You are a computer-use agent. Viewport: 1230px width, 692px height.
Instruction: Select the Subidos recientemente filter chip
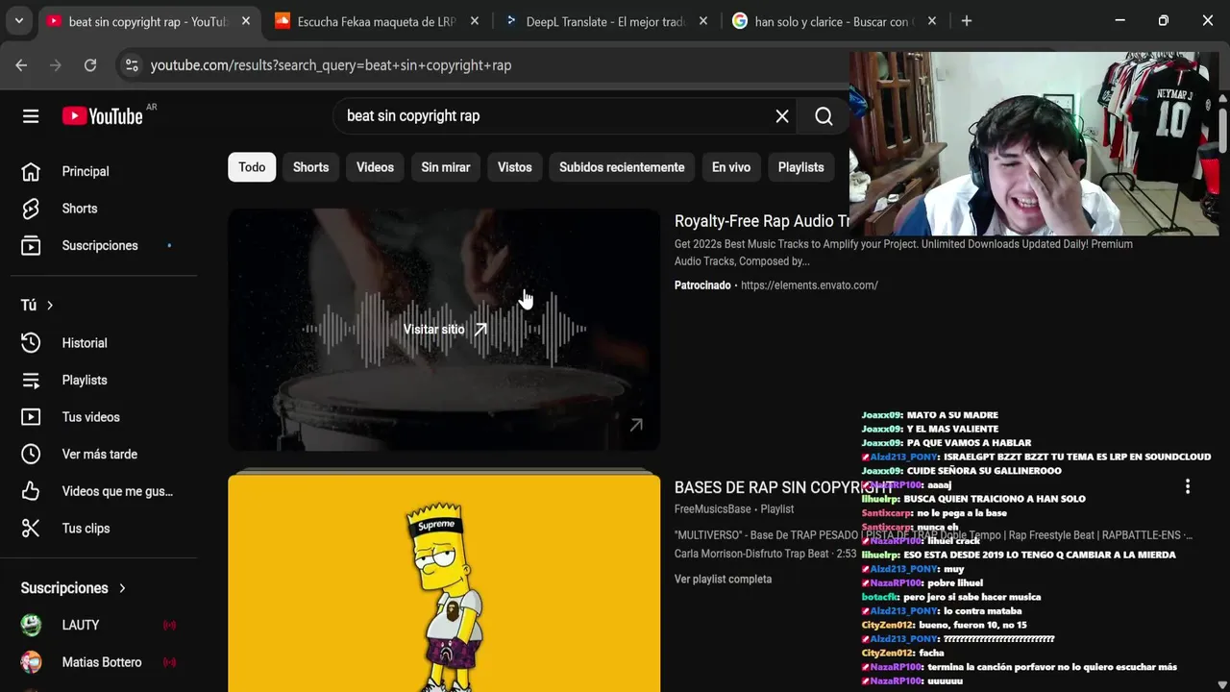pyautogui.click(x=622, y=167)
